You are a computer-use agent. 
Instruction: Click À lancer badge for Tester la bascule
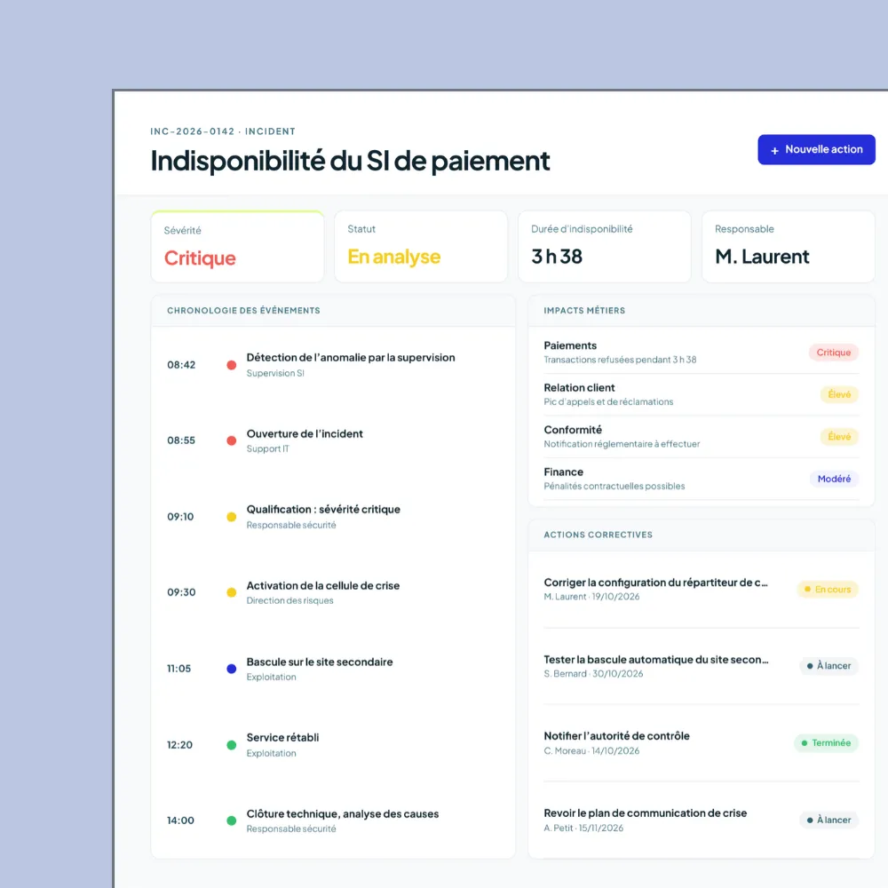[829, 666]
